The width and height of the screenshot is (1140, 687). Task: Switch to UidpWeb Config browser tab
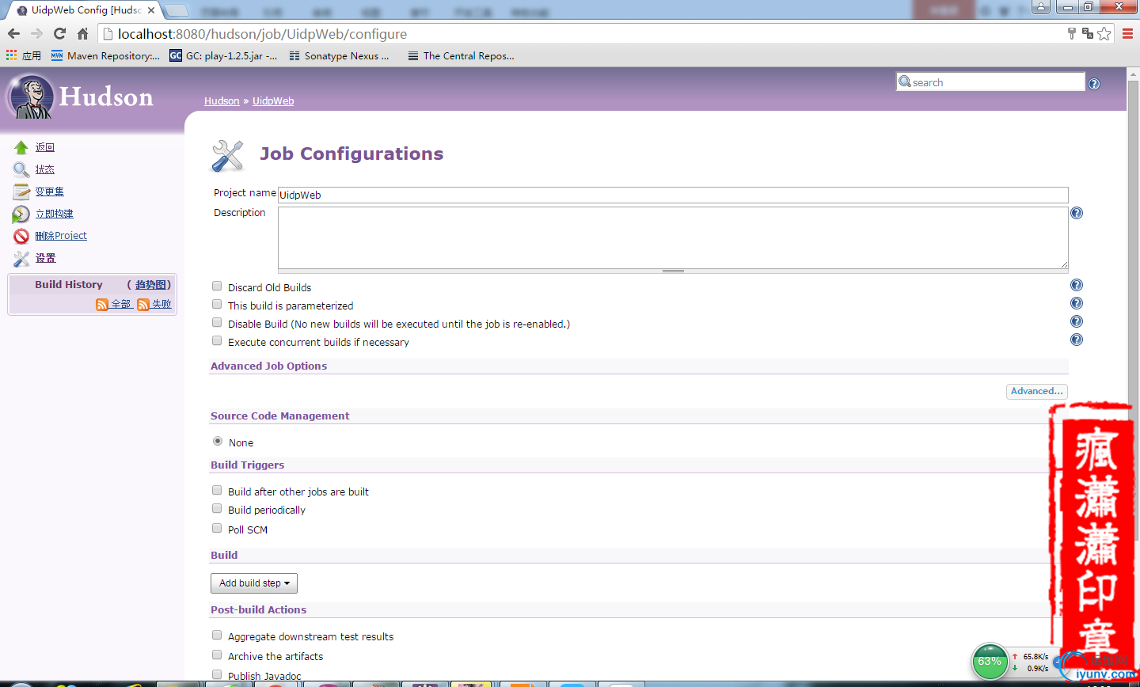point(85,10)
